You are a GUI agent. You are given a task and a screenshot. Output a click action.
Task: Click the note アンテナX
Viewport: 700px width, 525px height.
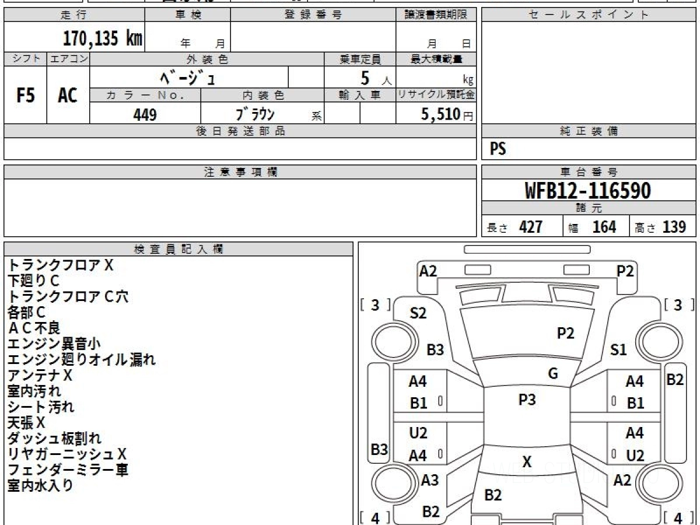tap(40, 375)
